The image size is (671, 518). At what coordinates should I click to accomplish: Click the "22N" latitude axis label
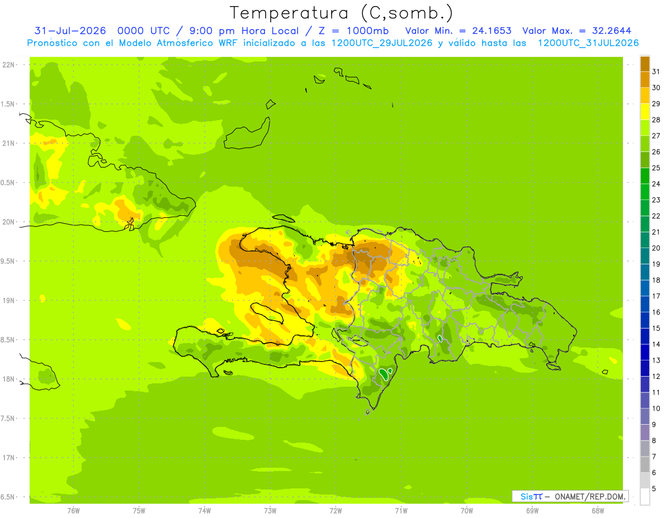(x=10, y=64)
